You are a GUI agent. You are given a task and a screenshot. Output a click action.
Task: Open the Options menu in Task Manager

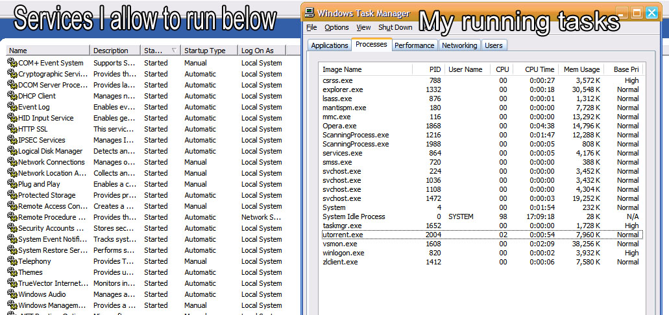coord(337,27)
